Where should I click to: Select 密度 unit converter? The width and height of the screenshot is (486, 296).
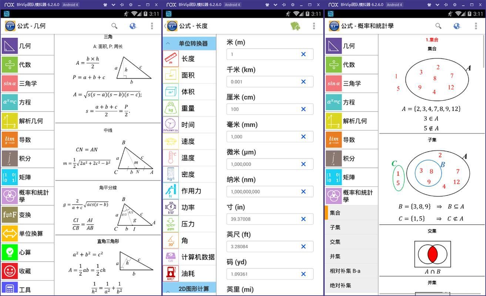pos(189,174)
